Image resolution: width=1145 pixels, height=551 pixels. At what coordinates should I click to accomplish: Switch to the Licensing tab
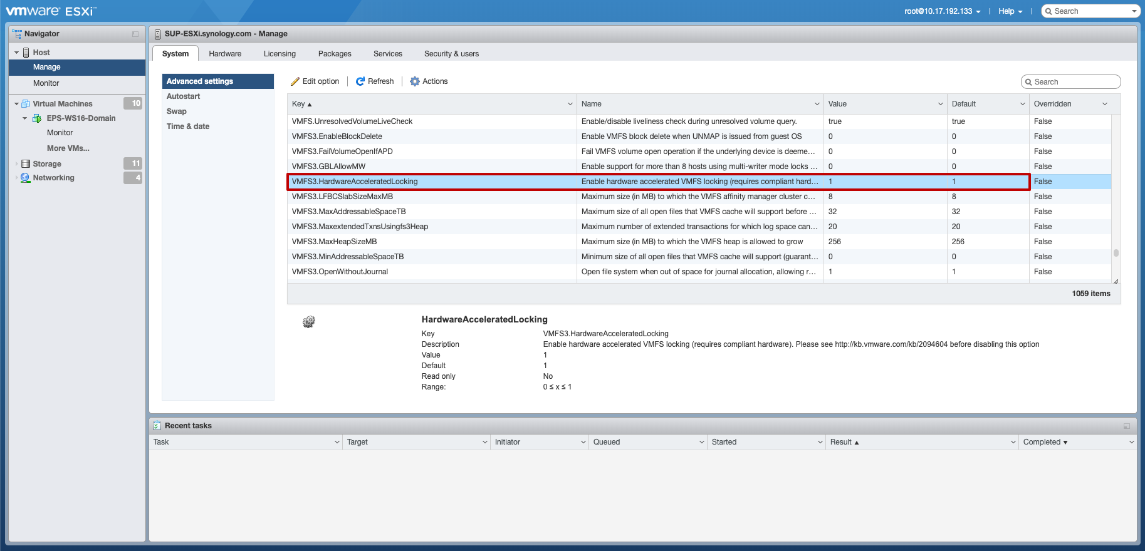pyautogui.click(x=280, y=54)
